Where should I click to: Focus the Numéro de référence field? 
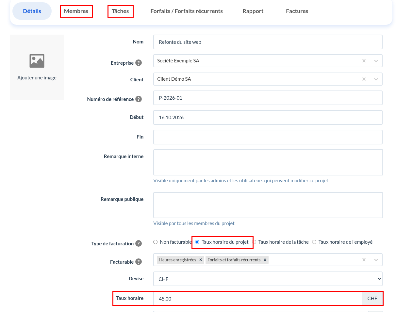[x=268, y=98]
